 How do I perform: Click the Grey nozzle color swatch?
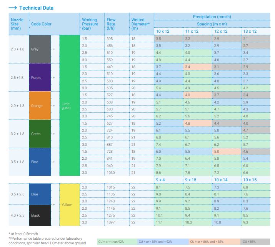tap(40, 49)
